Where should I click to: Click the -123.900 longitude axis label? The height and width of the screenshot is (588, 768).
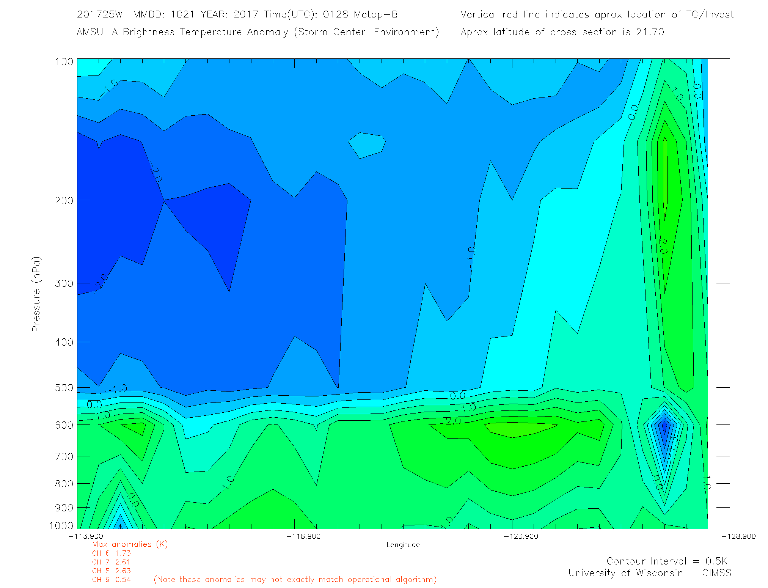pos(521,536)
